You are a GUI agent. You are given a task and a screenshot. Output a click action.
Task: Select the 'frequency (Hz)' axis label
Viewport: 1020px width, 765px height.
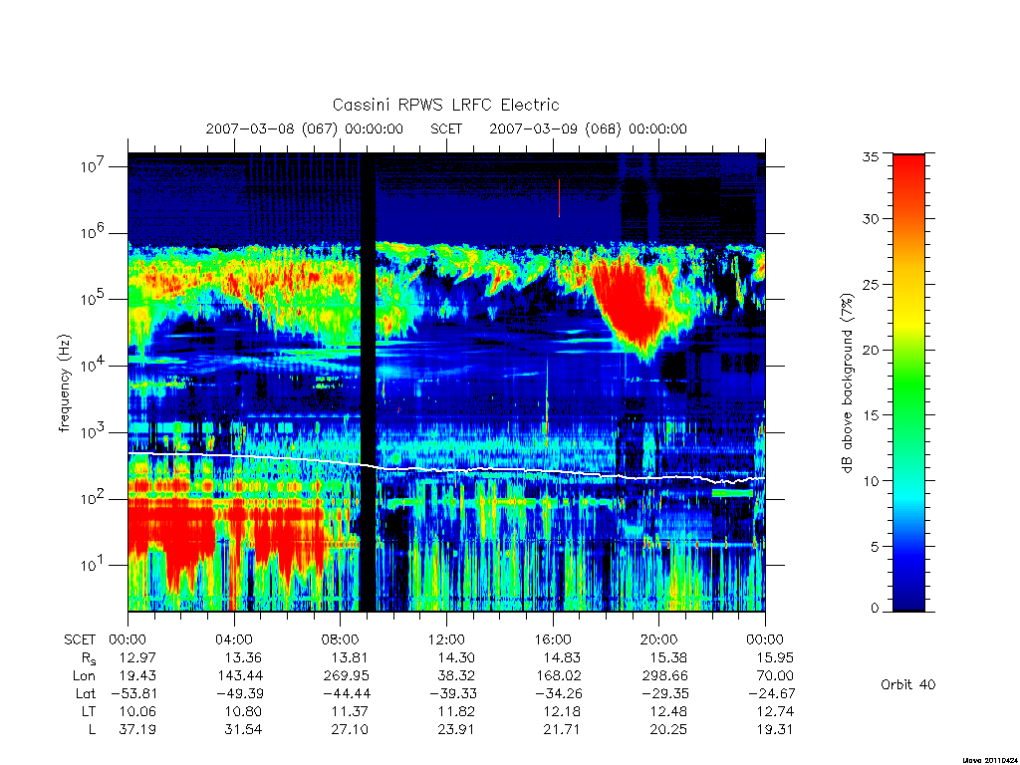[64, 383]
